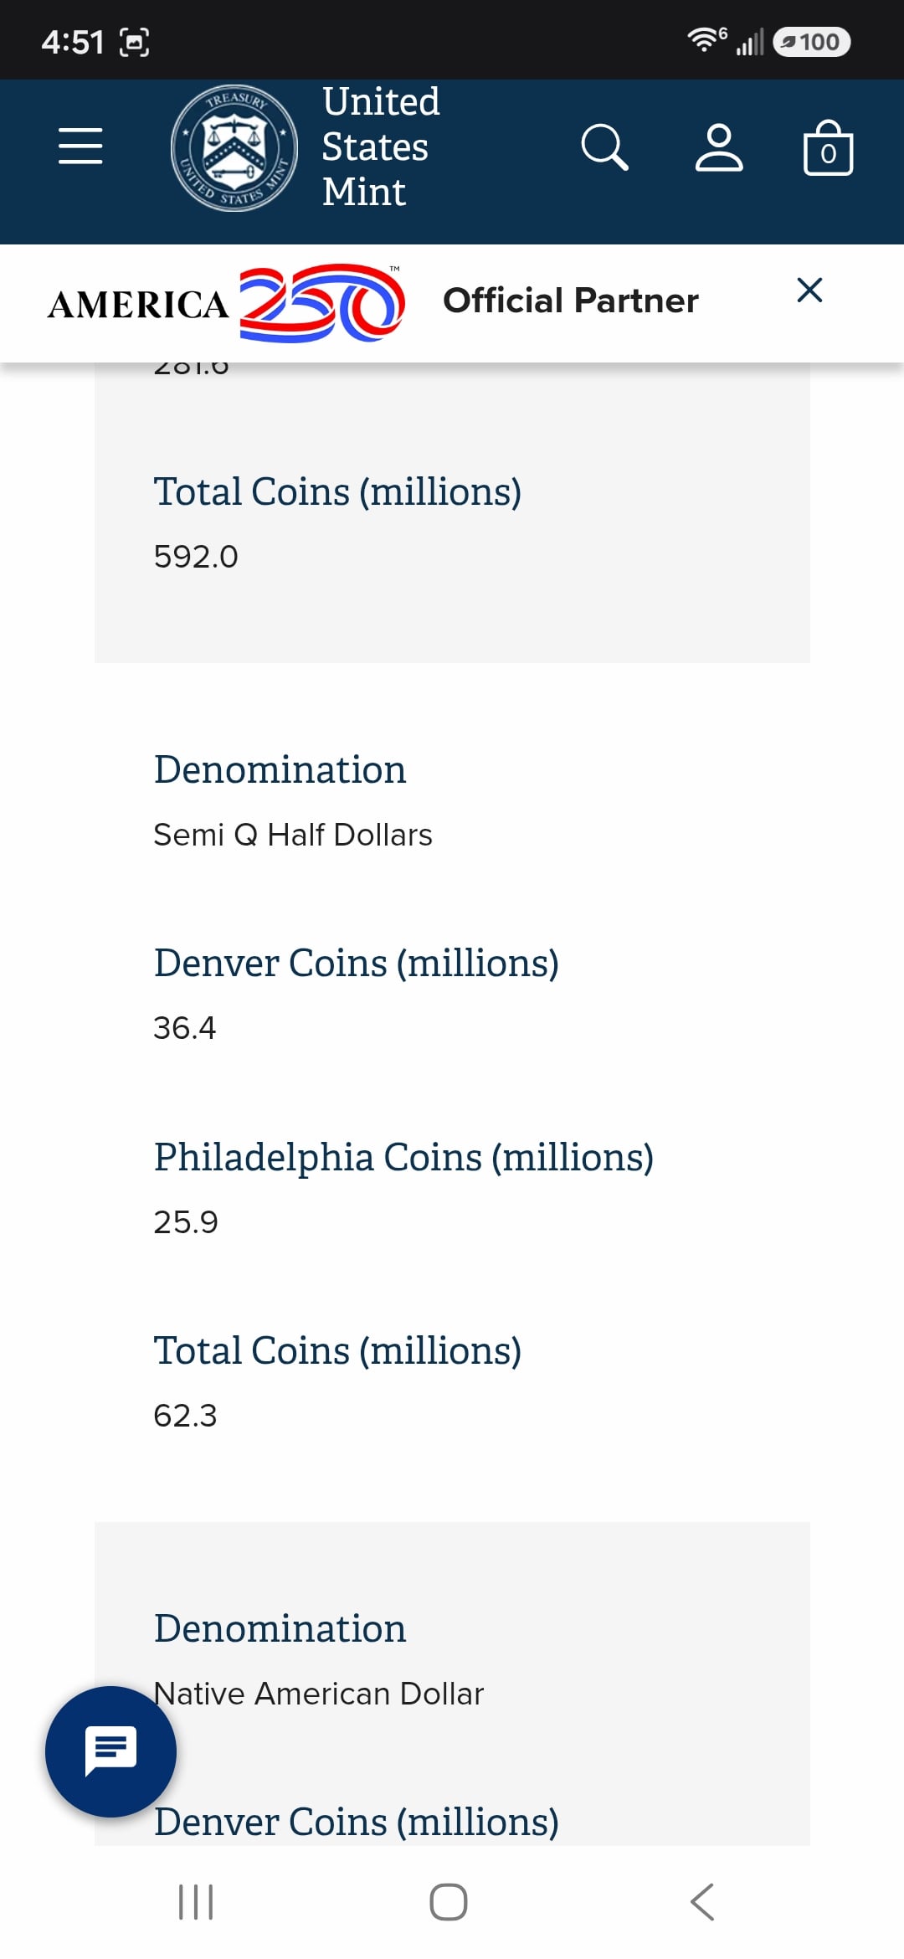Tap the America 250 logo

(226, 303)
